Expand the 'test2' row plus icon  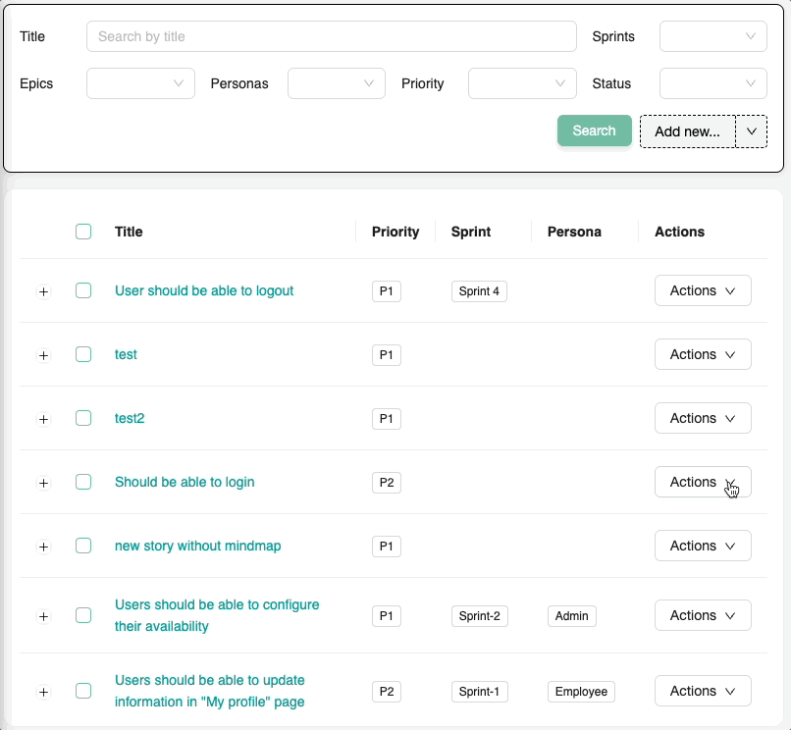[x=43, y=419]
